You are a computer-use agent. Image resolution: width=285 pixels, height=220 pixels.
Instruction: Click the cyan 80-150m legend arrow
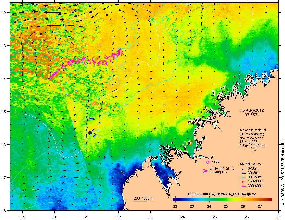244,178
